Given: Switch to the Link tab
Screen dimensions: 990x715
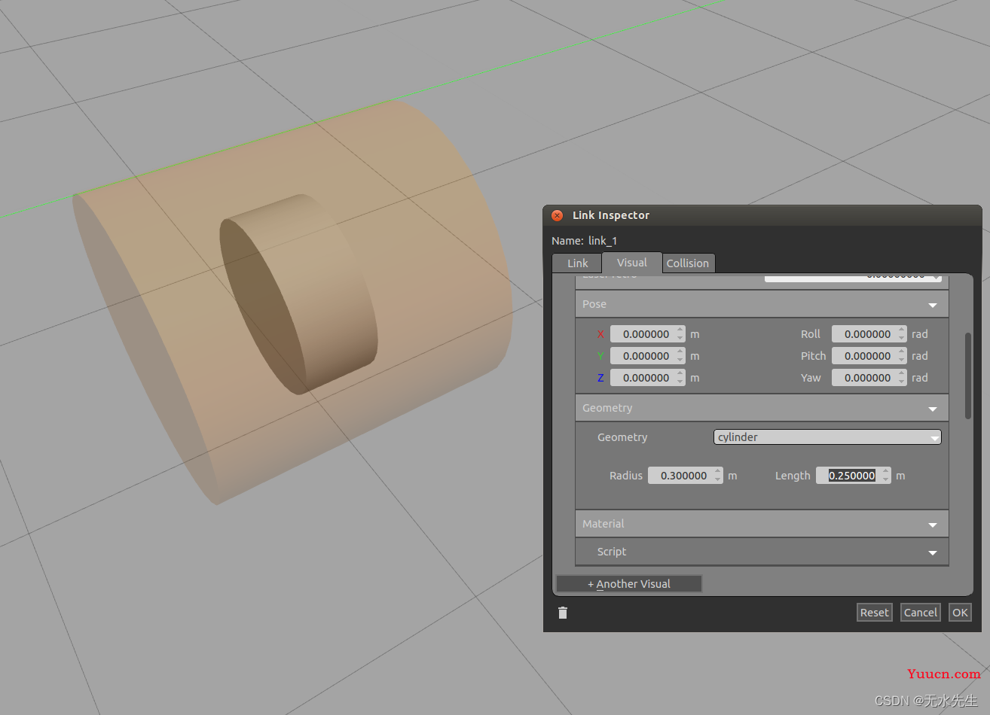Looking at the screenshot, I should pyautogui.click(x=577, y=263).
